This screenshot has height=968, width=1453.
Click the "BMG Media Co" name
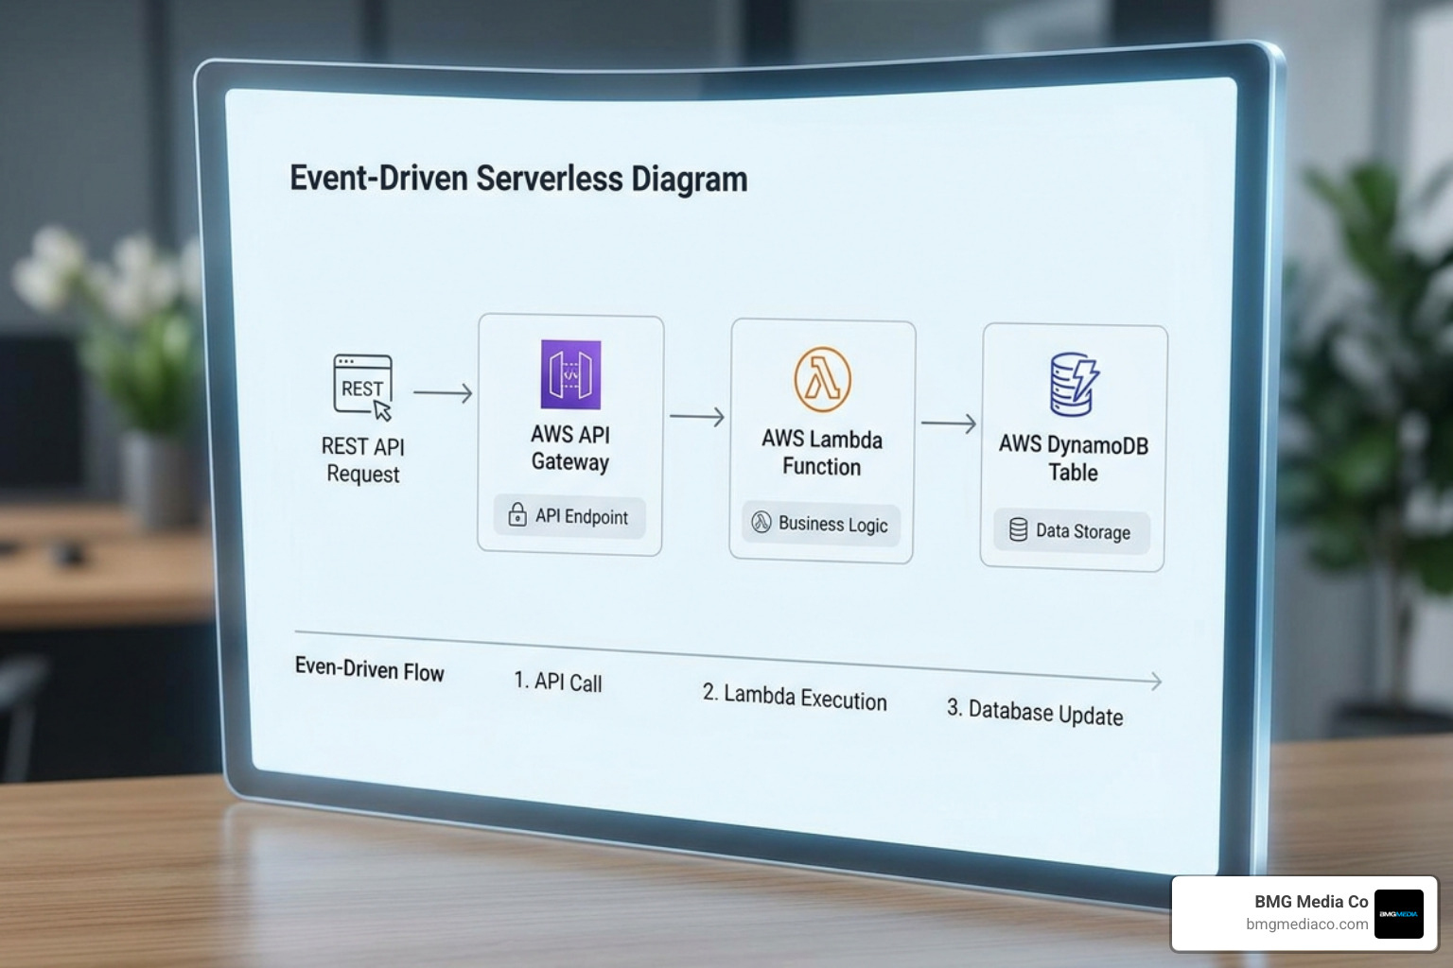tap(1311, 902)
